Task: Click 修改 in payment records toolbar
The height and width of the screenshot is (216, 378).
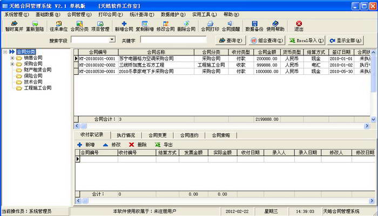Action: coord(112,144)
